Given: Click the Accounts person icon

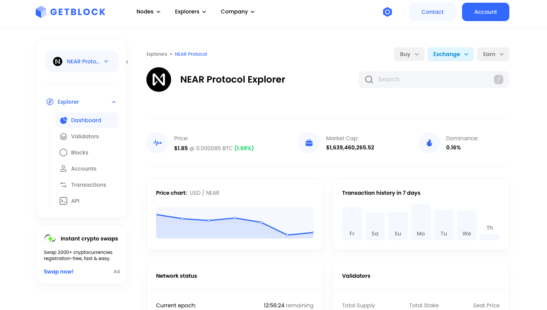Looking at the screenshot, I should coord(63,169).
